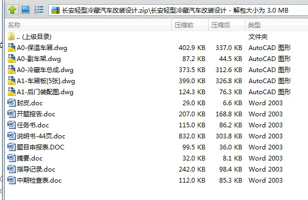Click the AutoCAD icon of A0-副车架.dwg
The height and width of the screenshot is (200, 308).
[x=12, y=58]
